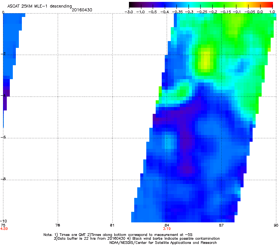Click the 84 longitude axis label
The height and width of the screenshot is (245, 279).
(x=167, y=225)
